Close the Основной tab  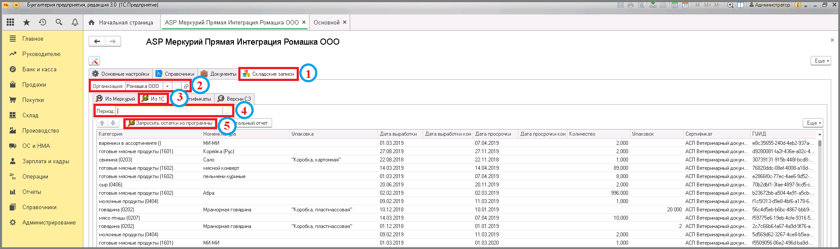point(345,22)
